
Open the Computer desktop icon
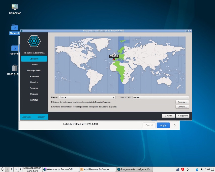click(x=15, y=9)
